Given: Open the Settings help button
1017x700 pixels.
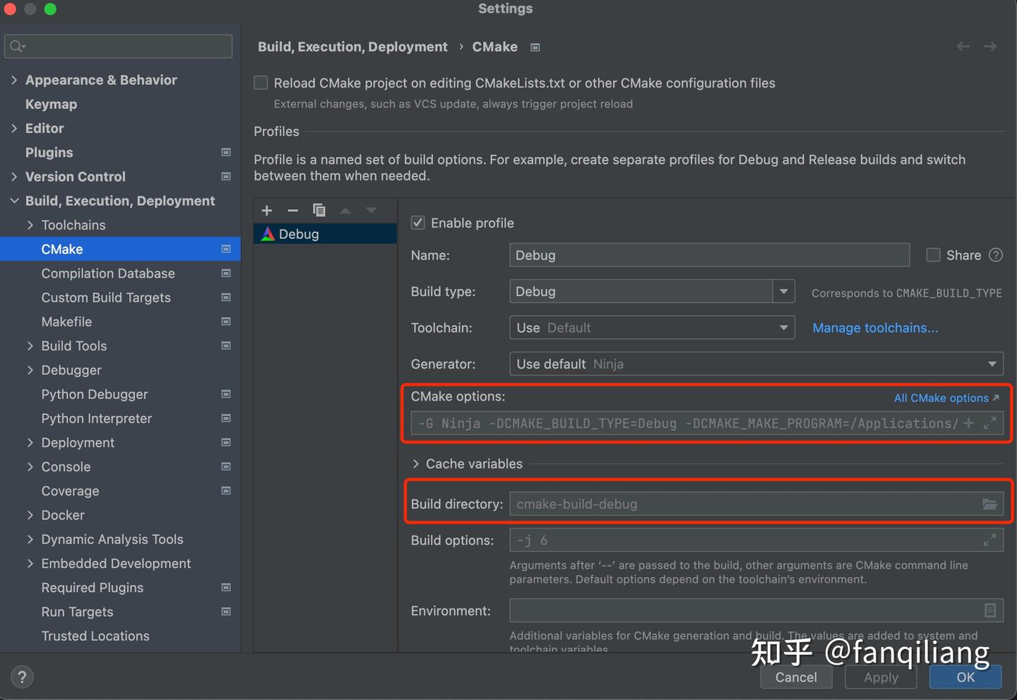Looking at the screenshot, I should [x=22, y=677].
